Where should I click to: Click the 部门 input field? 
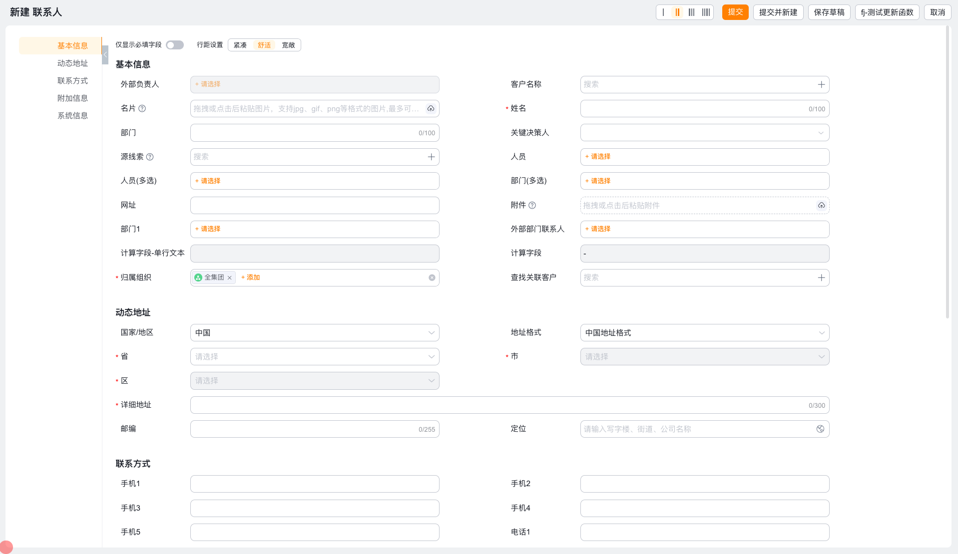(x=315, y=133)
